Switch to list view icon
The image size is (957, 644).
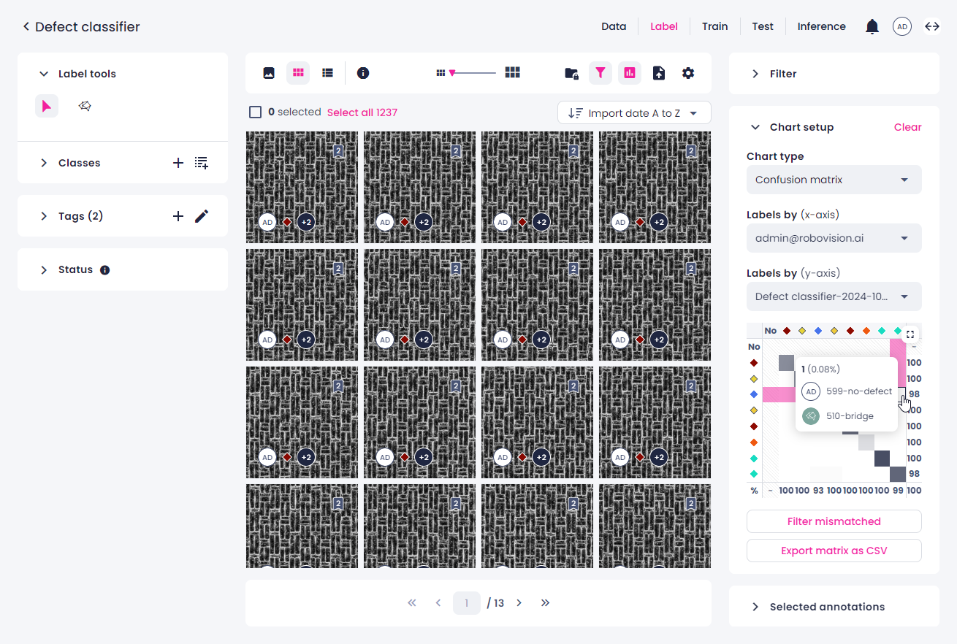tap(327, 73)
